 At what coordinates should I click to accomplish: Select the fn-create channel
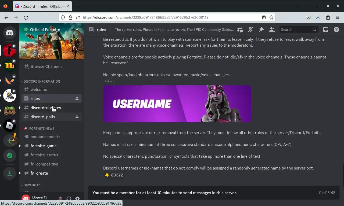52,173
